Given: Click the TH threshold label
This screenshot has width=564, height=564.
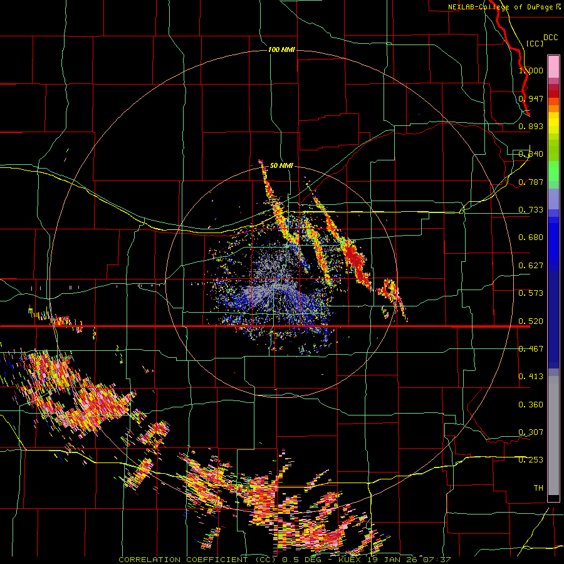Looking at the screenshot, I should [x=538, y=488].
